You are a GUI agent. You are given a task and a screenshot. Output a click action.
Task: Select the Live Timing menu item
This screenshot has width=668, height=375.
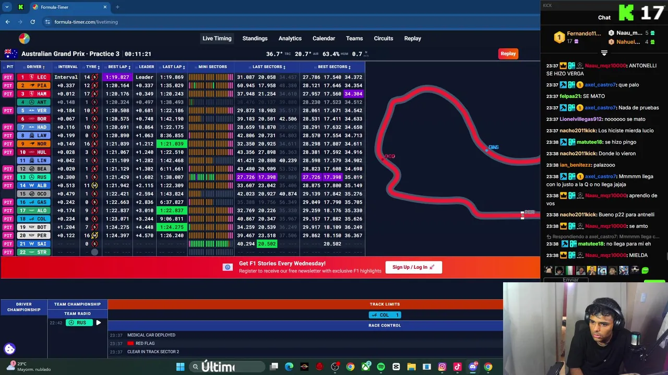(x=217, y=39)
